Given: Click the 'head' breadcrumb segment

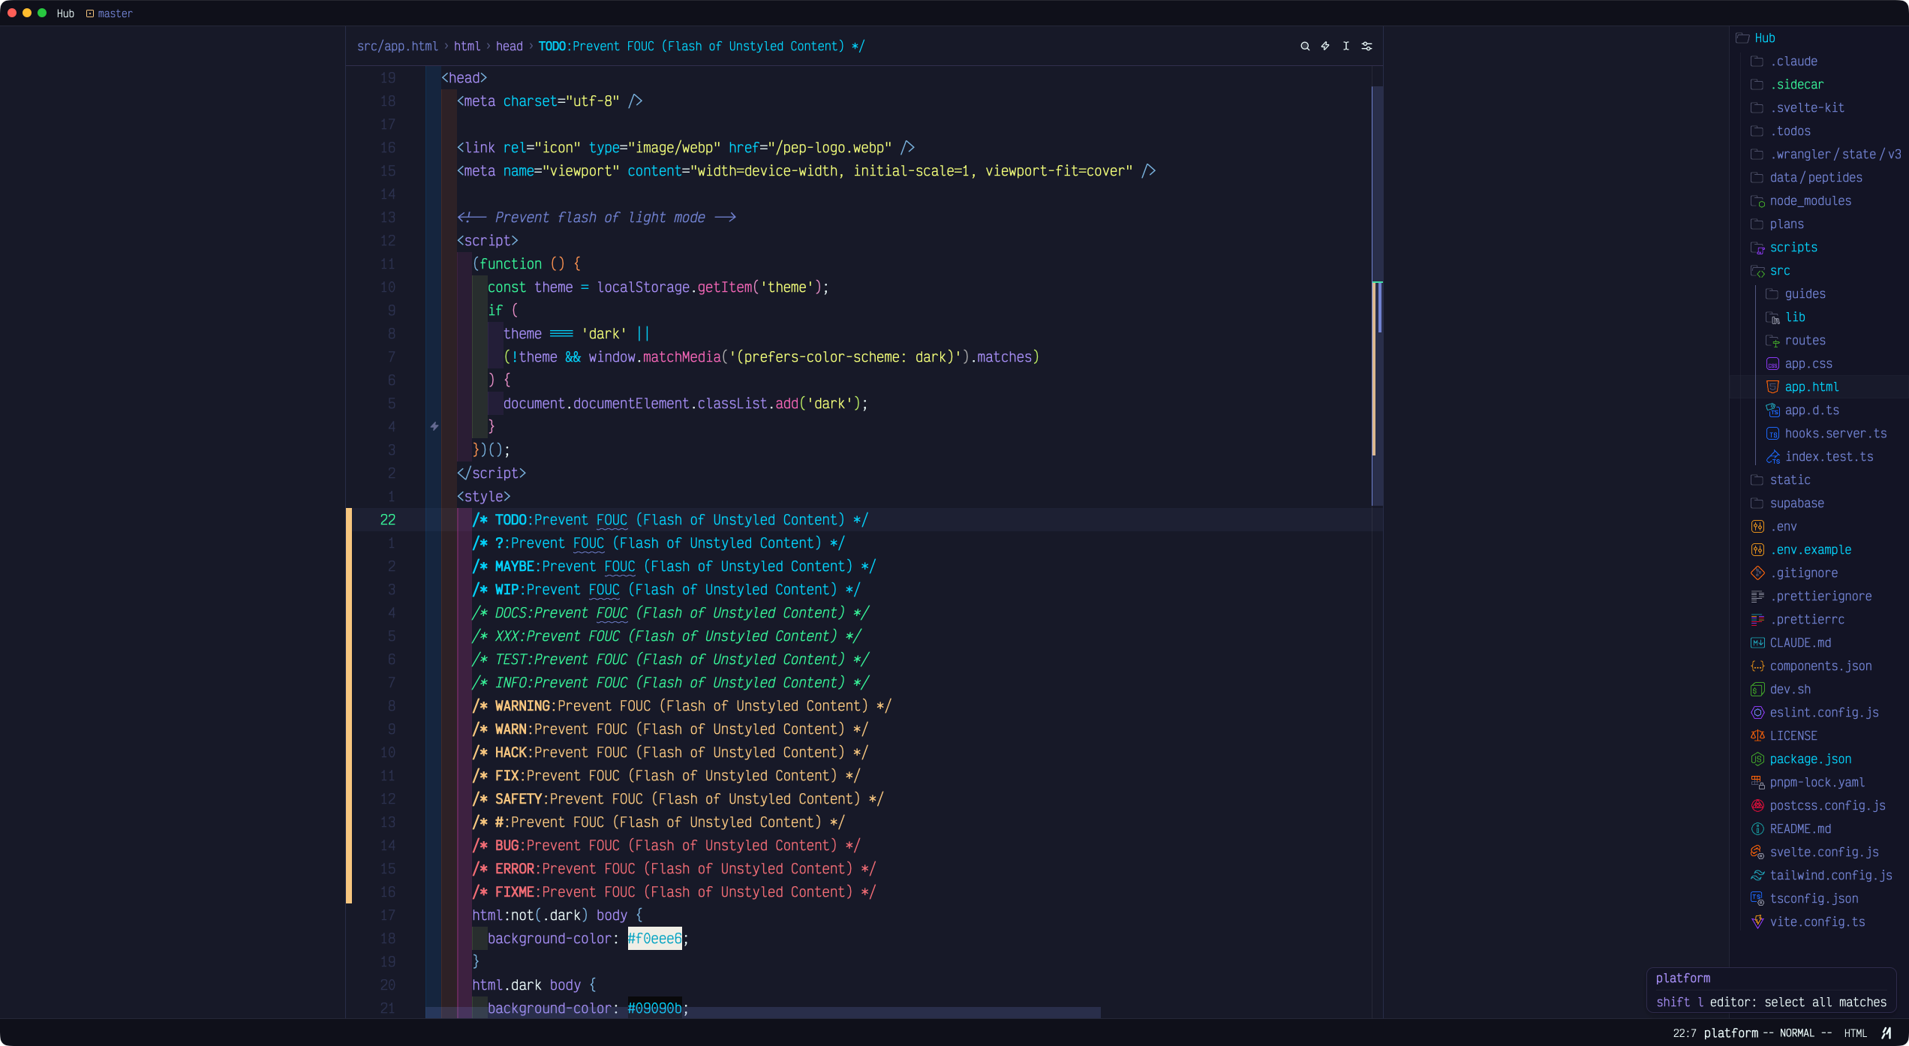Looking at the screenshot, I should (x=510, y=47).
